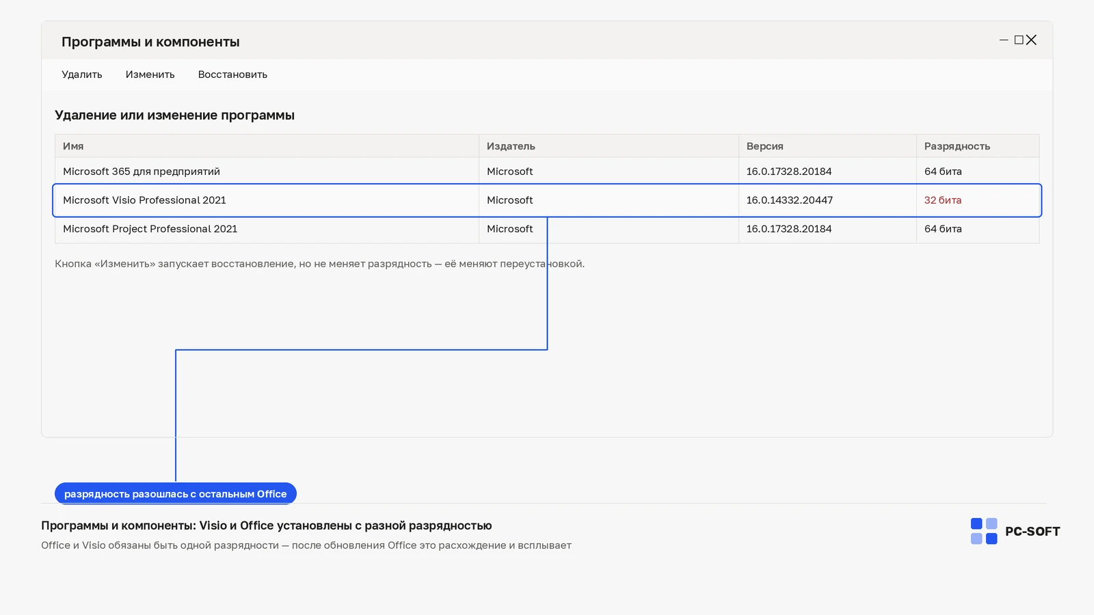The width and height of the screenshot is (1094, 615).
Task: Select Microsoft 365 для предприятий row
Action: click(x=547, y=172)
